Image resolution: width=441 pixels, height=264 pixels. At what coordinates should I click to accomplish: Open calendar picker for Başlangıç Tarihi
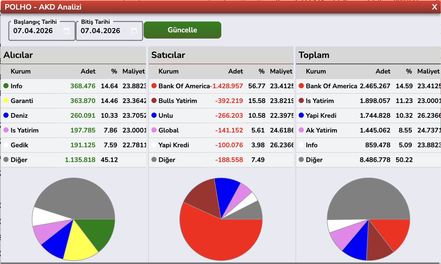(x=66, y=31)
